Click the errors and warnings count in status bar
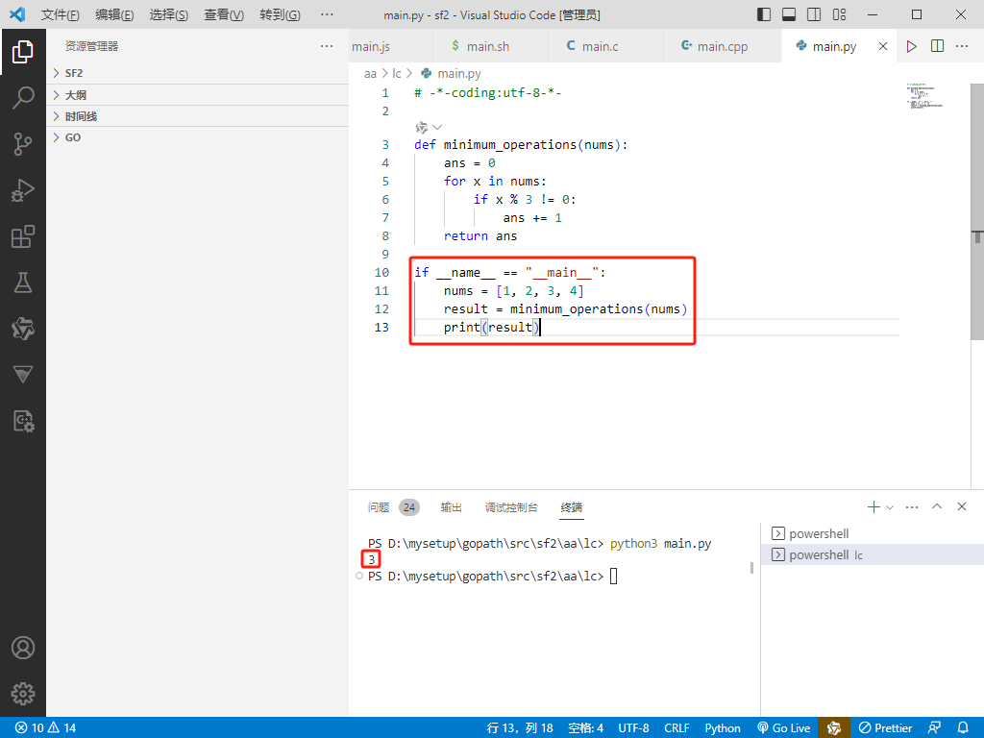Screen dimensions: 984x738 [45, 728]
